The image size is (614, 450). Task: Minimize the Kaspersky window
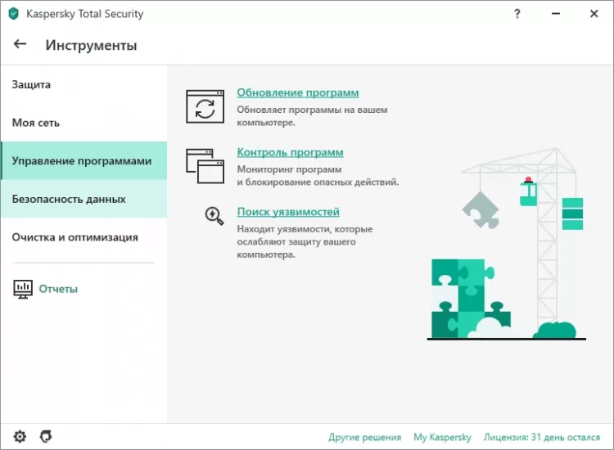pyautogui.click(x=556, y=14)
